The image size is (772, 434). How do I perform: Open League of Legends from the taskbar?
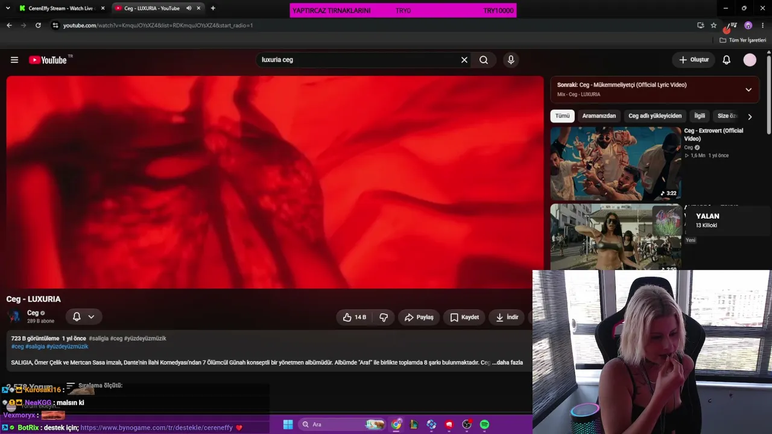(x=414, y=424)
